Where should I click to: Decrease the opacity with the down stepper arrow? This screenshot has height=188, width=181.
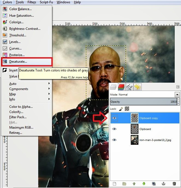coord(179,103)
